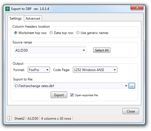Expand the Source range dropdown arrow
Screen dimensions: 151x131
tap(84, 50)
